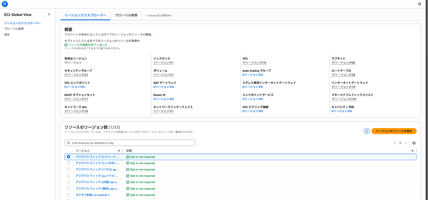
Task: Open アジアパシフィック (大阪) region link
Action: [x=97, y=182]
